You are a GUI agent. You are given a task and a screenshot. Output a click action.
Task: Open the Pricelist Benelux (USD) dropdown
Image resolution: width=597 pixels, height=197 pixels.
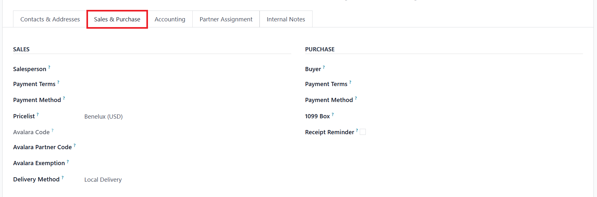coord(185,117)
